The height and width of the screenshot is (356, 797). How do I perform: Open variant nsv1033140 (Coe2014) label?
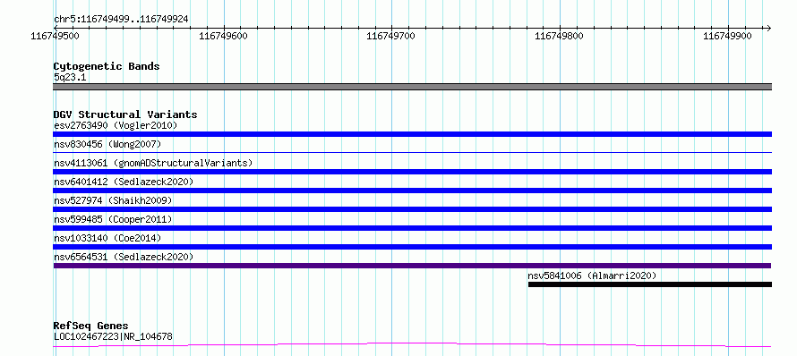pyautogui.click(x=107, y=238)
